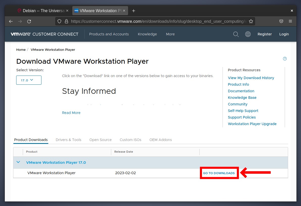Click the search magnifier icon in the header
Viewport: 301px width, 206px height.
[236, 34]
